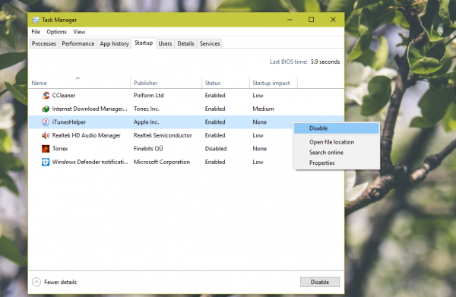
Task: Switch to the Users tab
Action: (165, 43)
